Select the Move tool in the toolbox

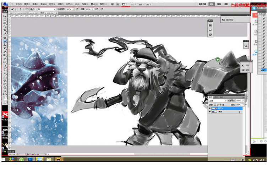[x=5, y=16]
